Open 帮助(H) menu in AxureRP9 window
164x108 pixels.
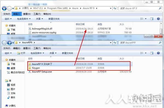click(47, 48)
